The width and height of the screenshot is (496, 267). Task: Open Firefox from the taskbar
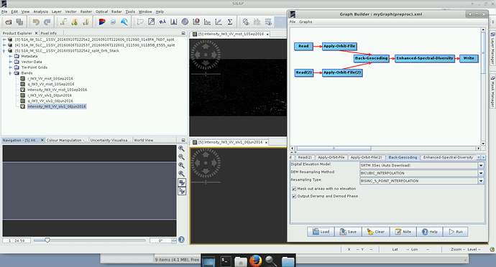pyautogui.click(x=256, y=261)
